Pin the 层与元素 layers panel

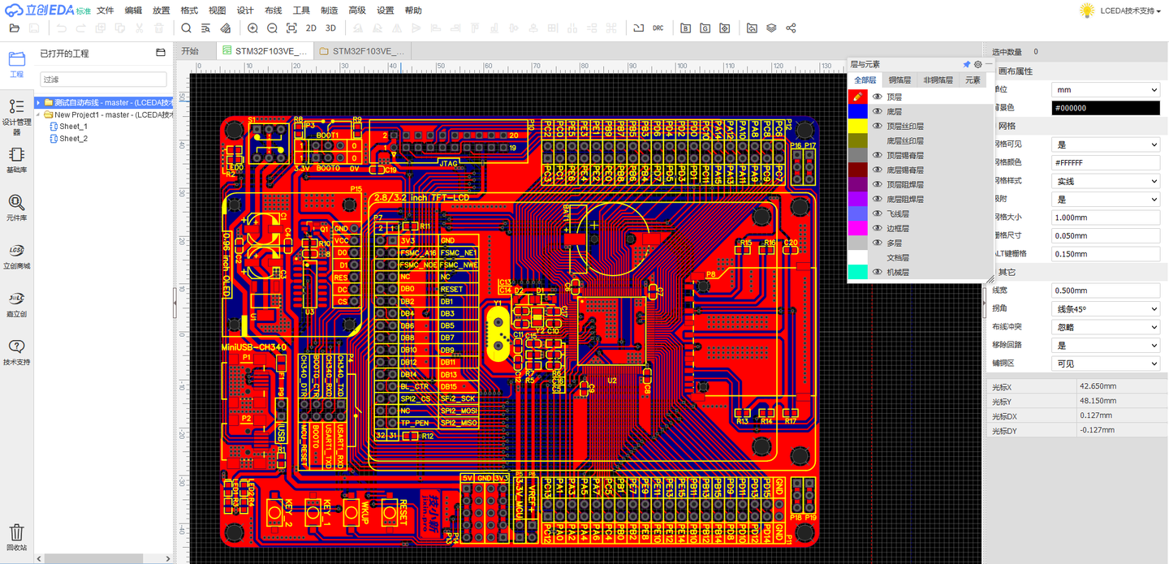pyautogui.click(x=966, y=64)
